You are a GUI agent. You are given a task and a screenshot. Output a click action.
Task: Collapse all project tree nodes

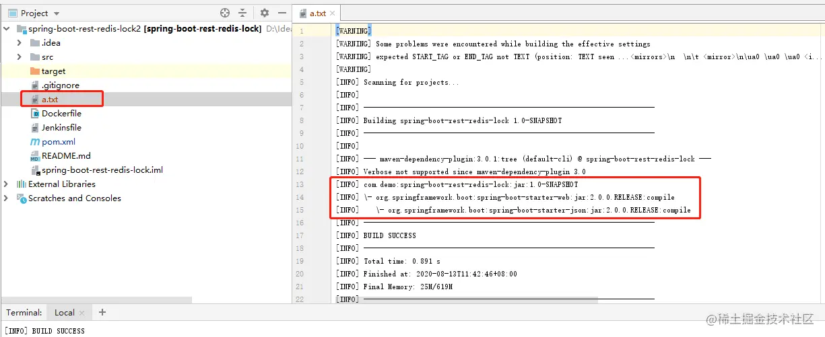[242, 13]
